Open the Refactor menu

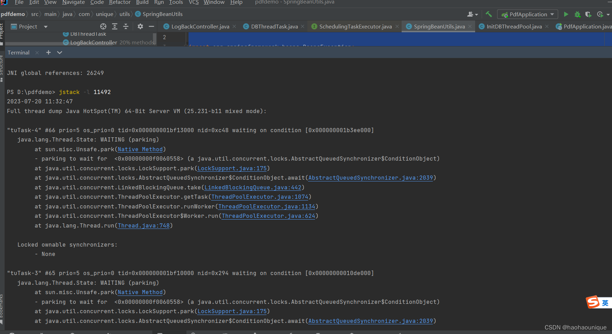coord(120,2)
